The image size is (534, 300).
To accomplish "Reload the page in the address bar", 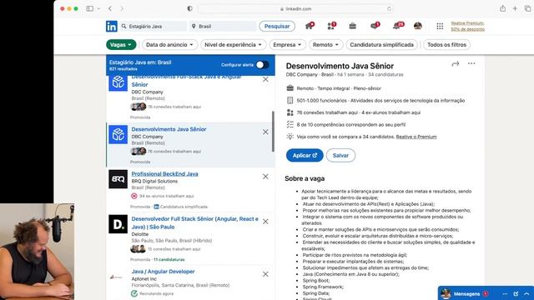I will 389,9.
